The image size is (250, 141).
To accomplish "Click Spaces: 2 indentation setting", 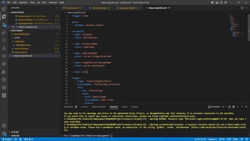I will click(212, 139).
